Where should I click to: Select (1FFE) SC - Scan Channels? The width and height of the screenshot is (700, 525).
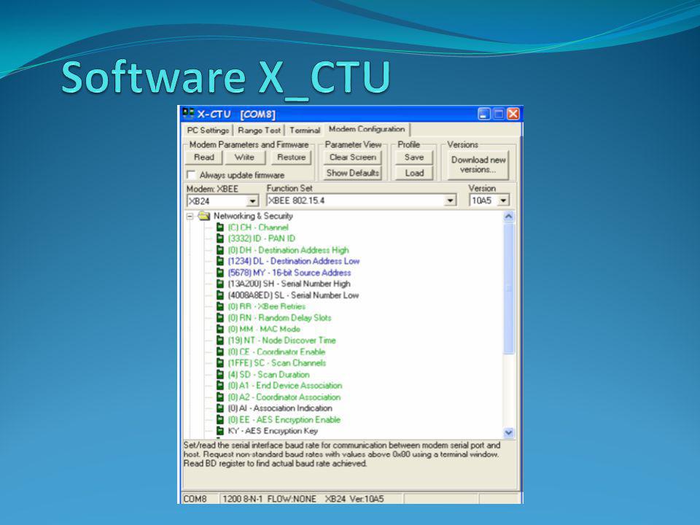pyautogui.click(x=277, y=363)
